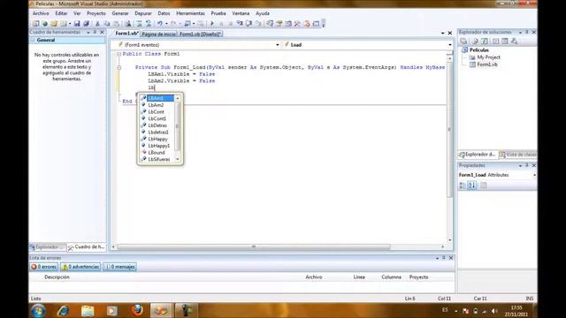Open Firefox from the taskbar
Image resolution: width=566 pixels, height=318 pixels.
(137, 310)
